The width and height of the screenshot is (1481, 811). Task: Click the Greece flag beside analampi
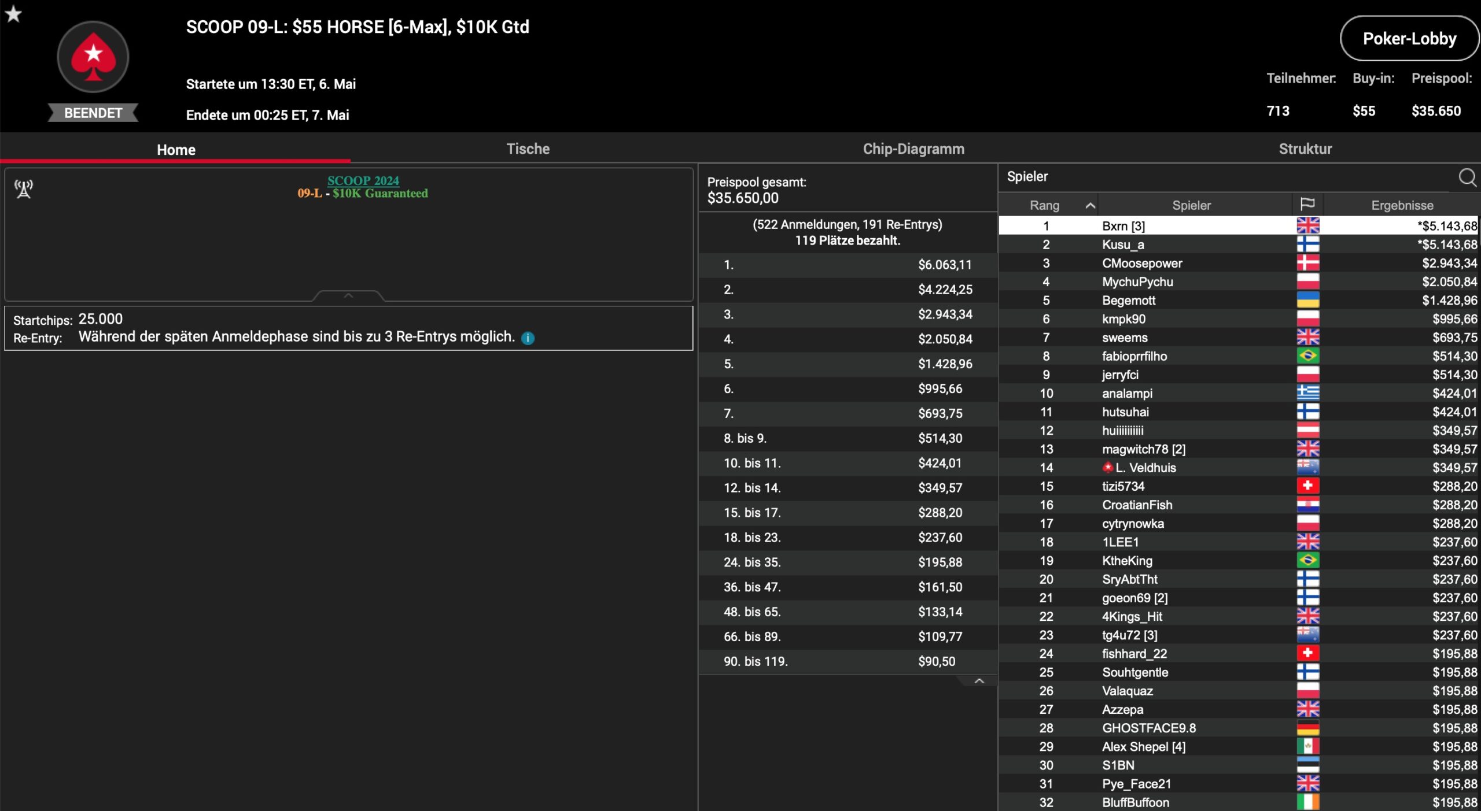1307,392
